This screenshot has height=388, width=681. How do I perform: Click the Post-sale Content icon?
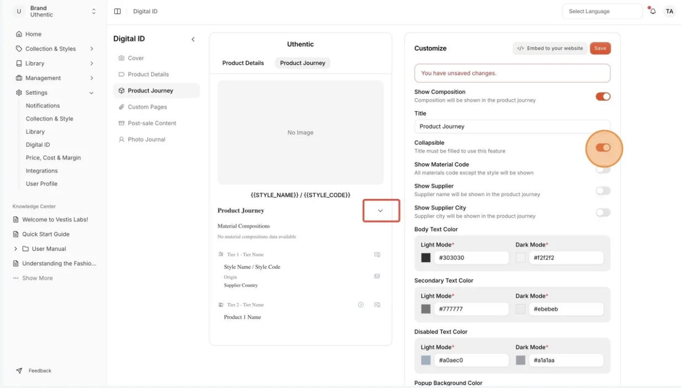[121, 123]
